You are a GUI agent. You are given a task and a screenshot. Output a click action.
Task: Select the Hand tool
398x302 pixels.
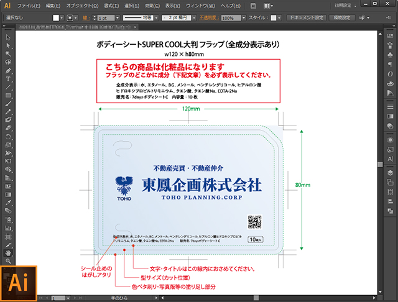[8, 253]
